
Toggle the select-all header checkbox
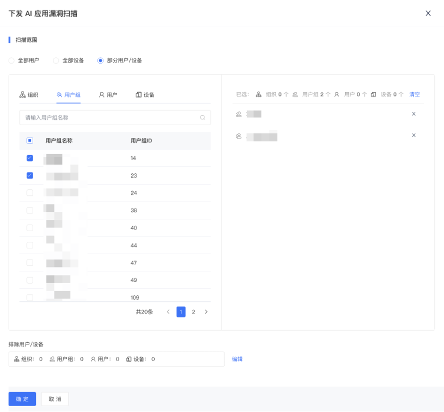click(x=30, y=141)
